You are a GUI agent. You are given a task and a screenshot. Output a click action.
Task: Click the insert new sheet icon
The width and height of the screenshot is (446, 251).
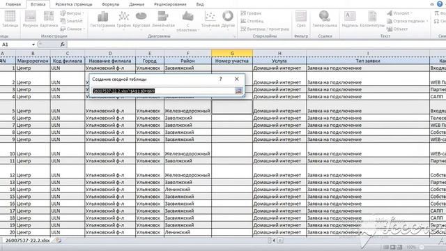[x=59, y=240]
